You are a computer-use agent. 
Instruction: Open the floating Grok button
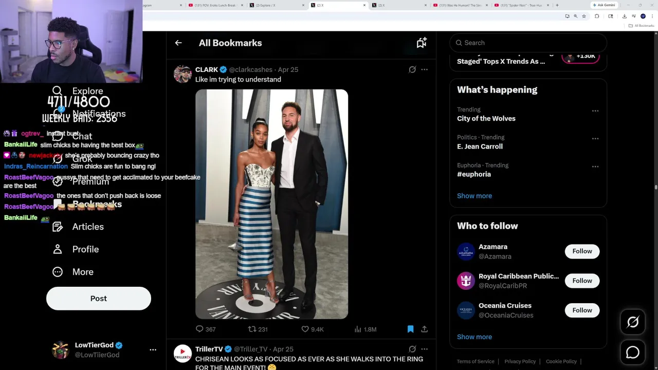(x=633, y=322)
